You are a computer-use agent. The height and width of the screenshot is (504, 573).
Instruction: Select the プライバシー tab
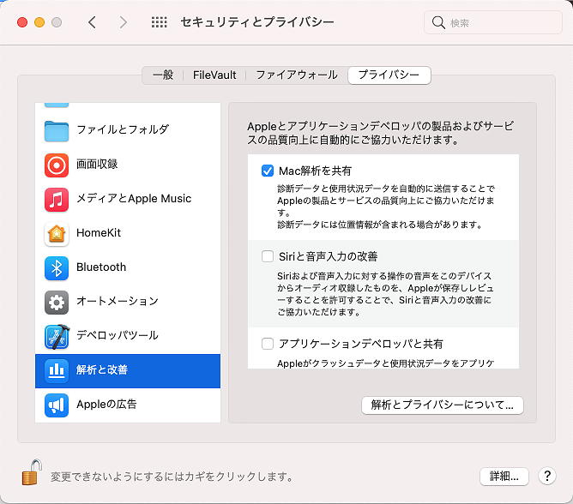pyautogui.click(x=389, y=75)
